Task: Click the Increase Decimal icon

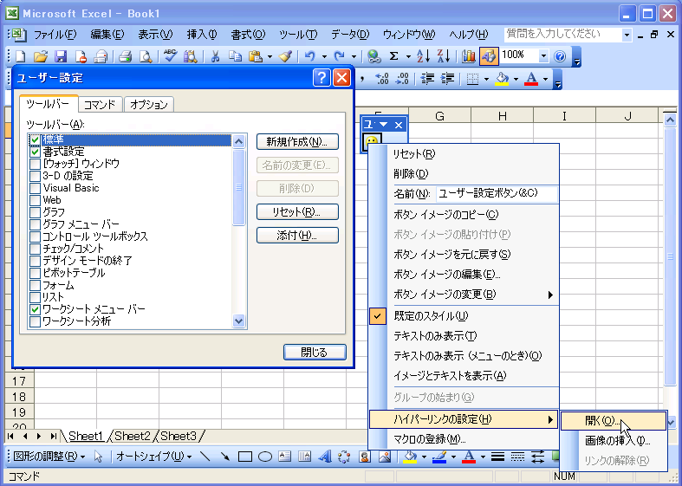Action: [x=381, y=79]
